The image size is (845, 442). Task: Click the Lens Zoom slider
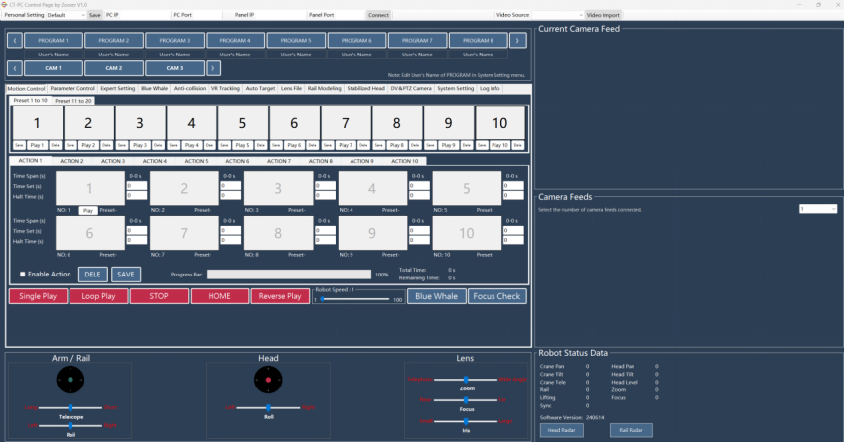(466, 379)
